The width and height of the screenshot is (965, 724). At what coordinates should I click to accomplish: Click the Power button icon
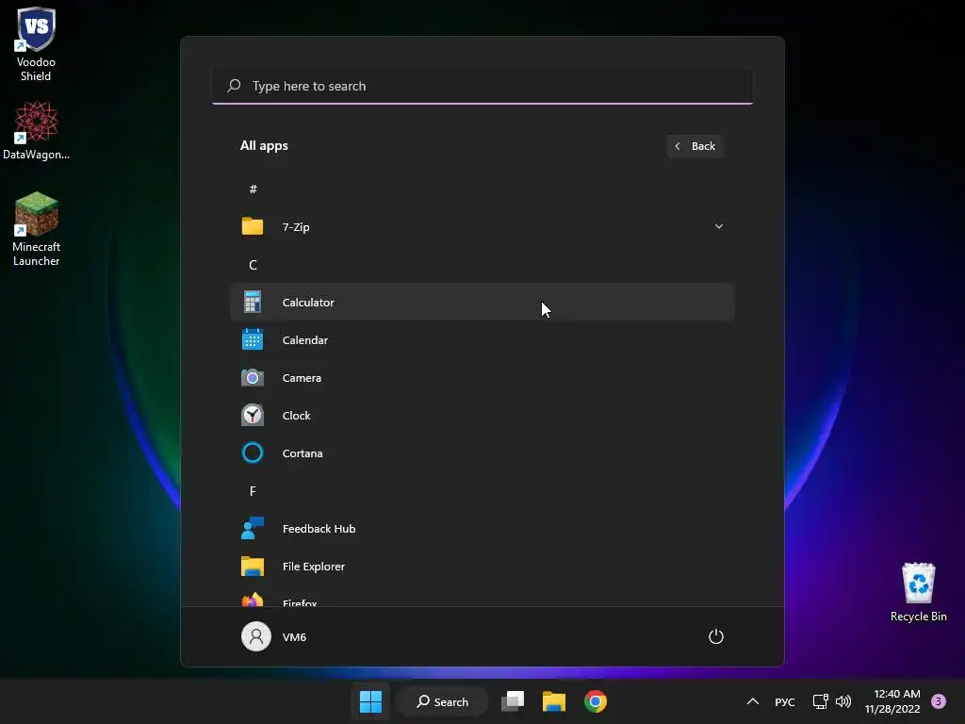tap(716, 636)
